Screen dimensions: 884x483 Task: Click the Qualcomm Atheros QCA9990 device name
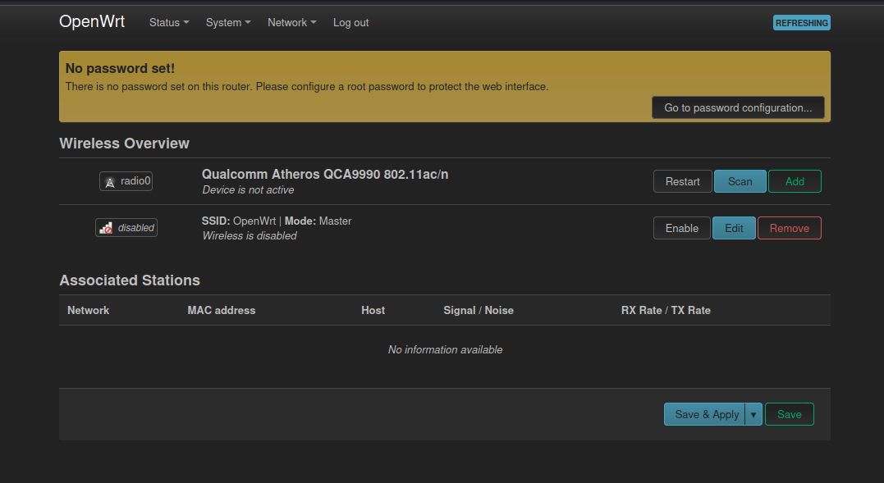coord(325,175)
